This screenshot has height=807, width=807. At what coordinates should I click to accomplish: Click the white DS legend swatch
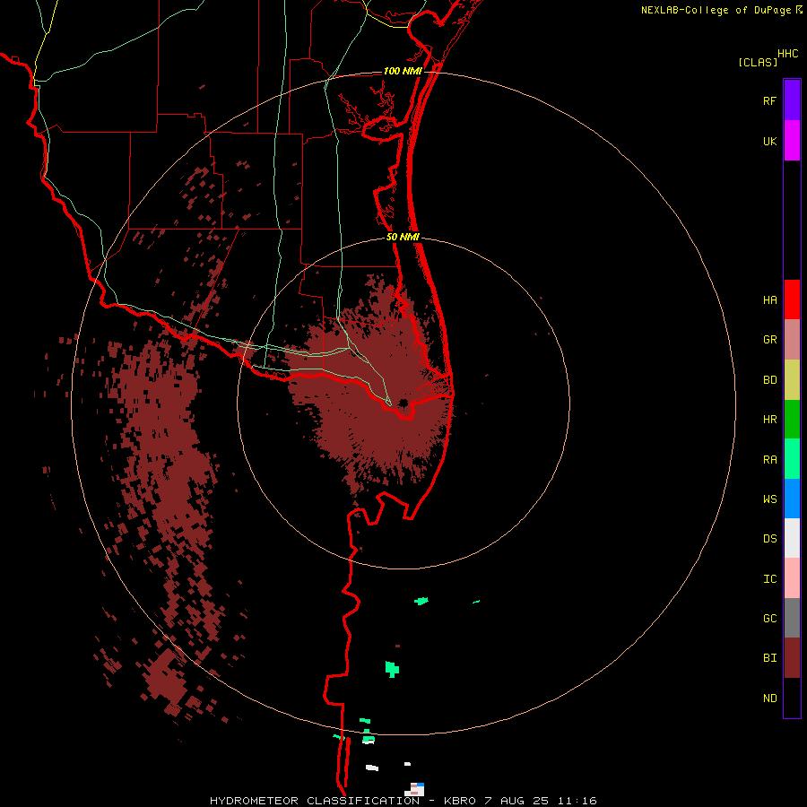point(792,538)
